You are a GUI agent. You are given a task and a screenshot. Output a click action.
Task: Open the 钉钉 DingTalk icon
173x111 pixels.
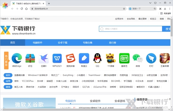(x=151, y=58)
